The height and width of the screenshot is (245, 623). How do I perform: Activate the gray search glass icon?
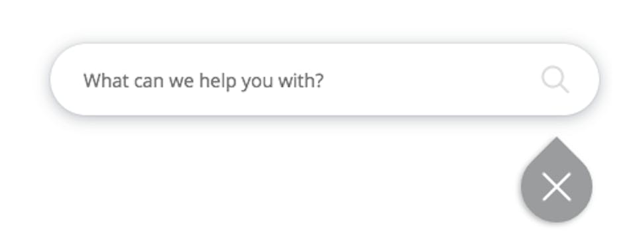tap(555, 80)
